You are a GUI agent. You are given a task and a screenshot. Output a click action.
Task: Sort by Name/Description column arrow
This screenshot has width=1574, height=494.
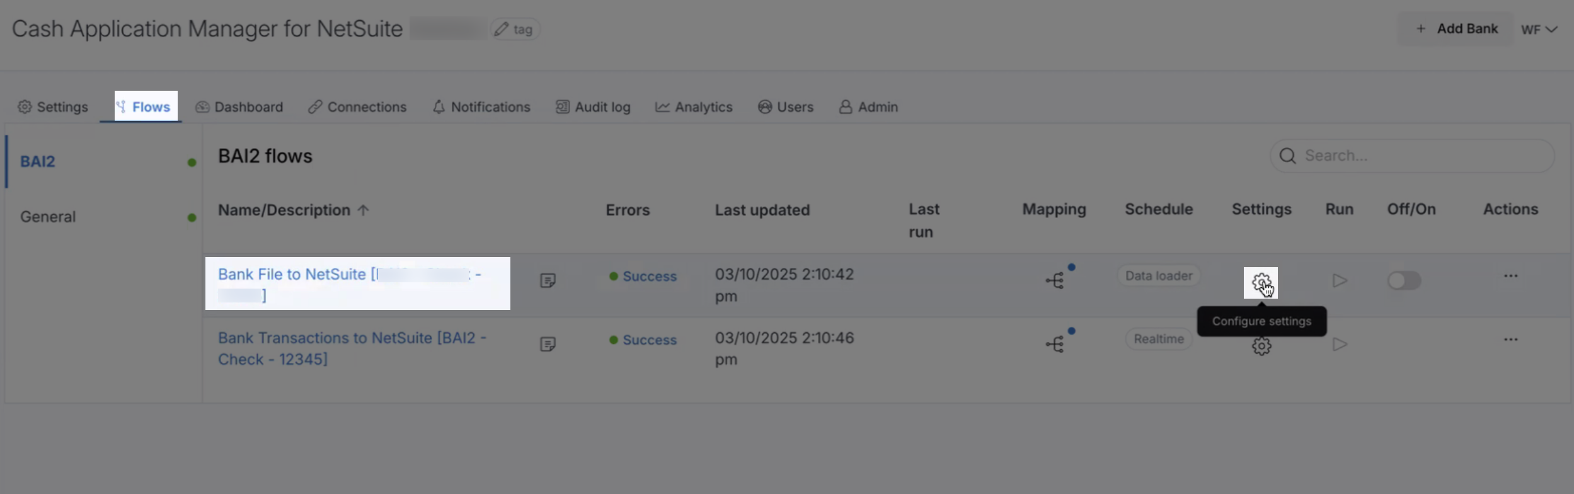(363, 210)
